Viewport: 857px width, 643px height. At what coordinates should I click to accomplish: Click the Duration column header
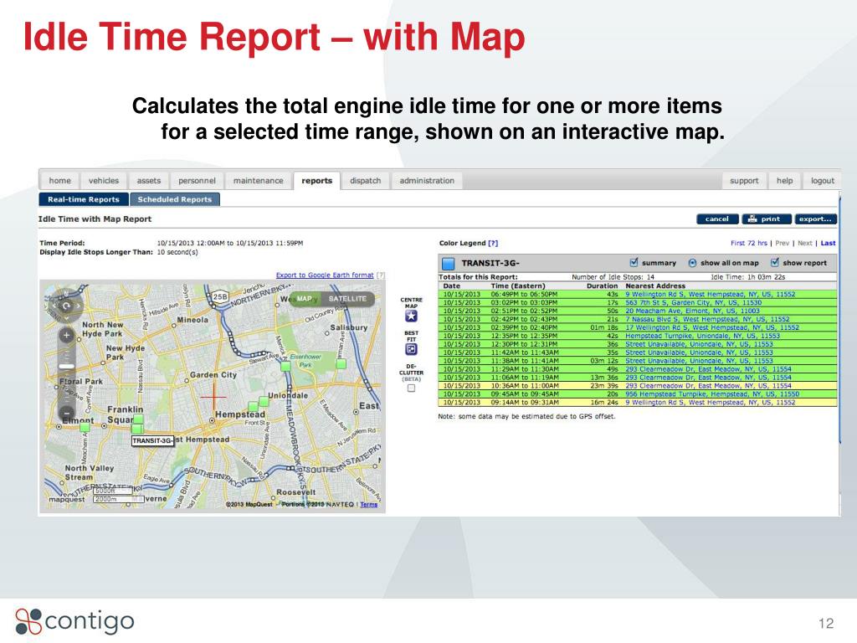click(x=602, y=286)
